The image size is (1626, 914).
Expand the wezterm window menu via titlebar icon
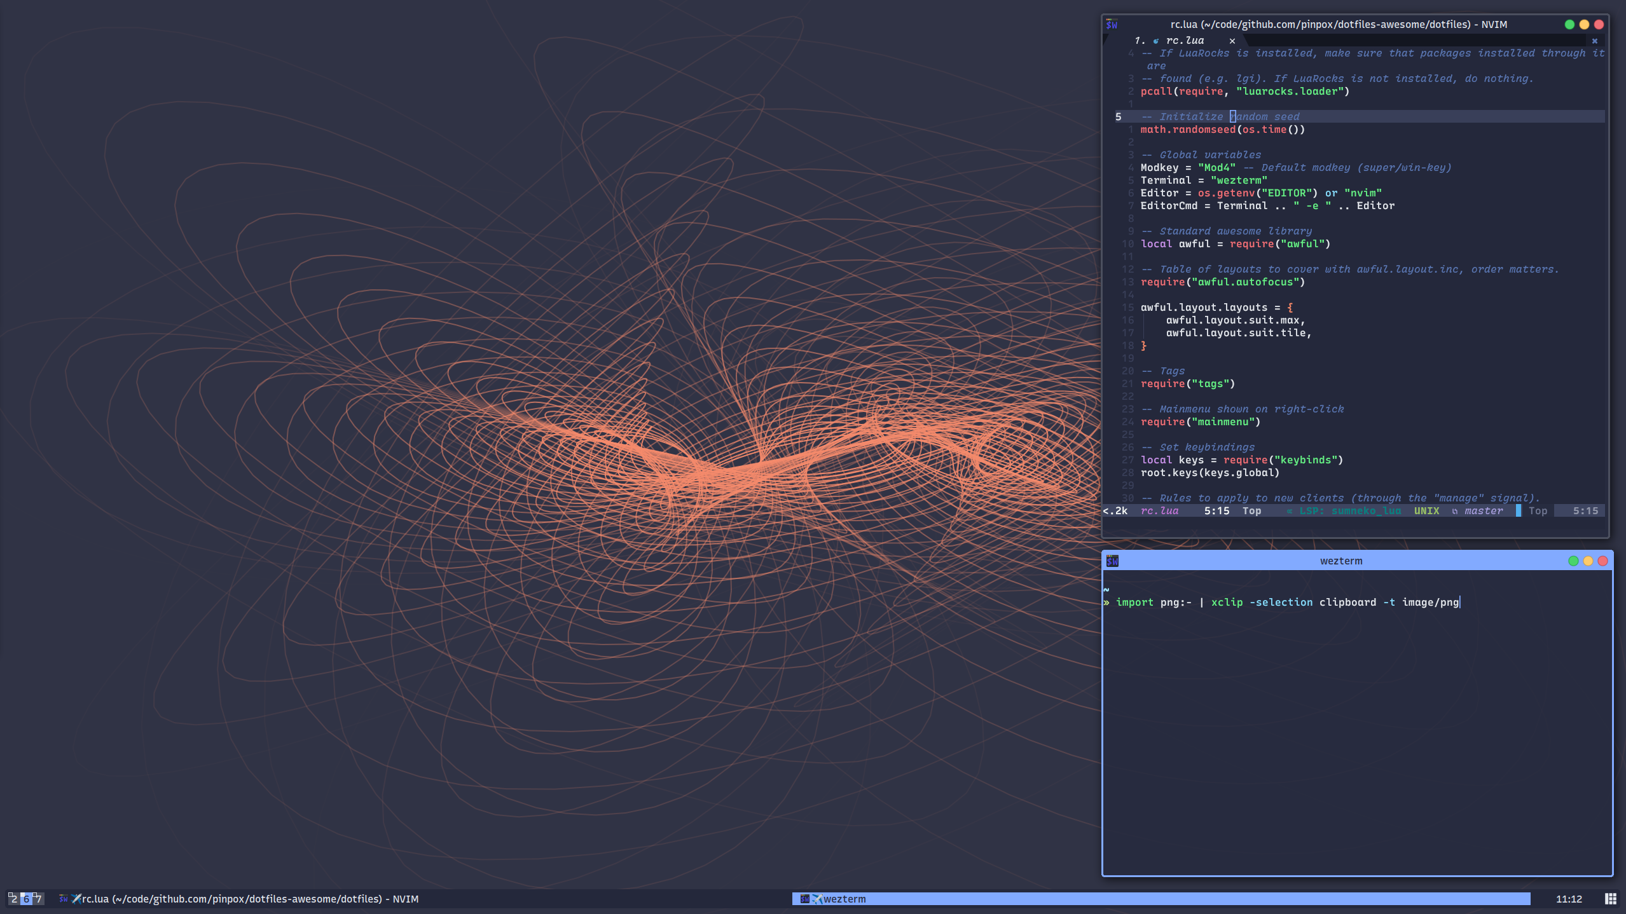tap(1113, 561)
